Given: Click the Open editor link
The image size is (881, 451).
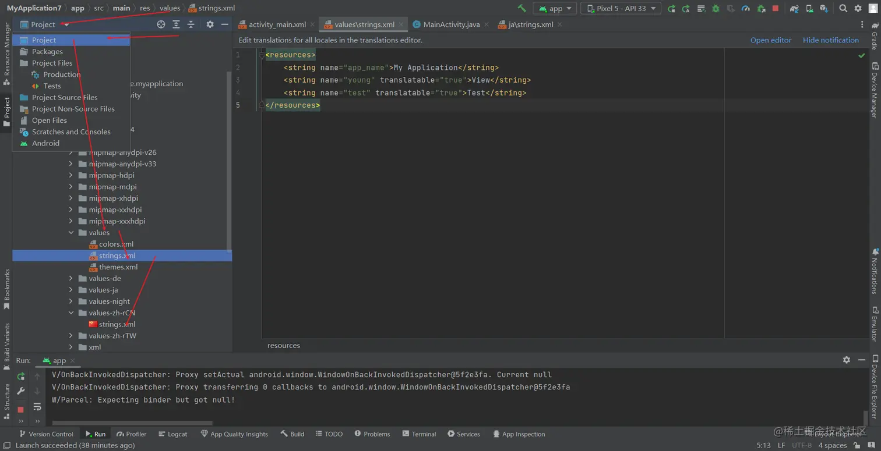Looking at the screenshot, I should click(x=771, y=40).
